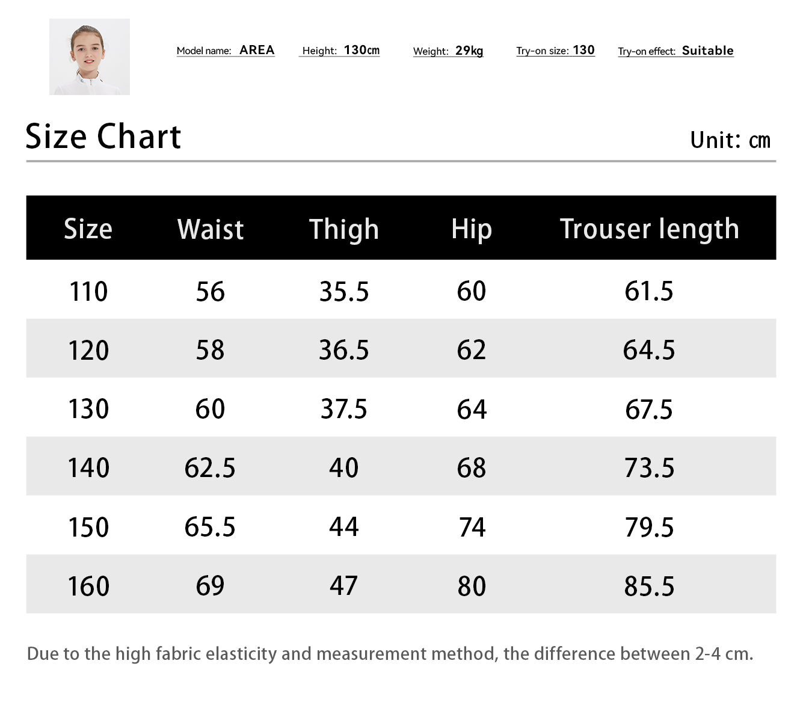Click the Height 130cm label
The width and height of the screenshot is (806, 702).
click(340, 51)
